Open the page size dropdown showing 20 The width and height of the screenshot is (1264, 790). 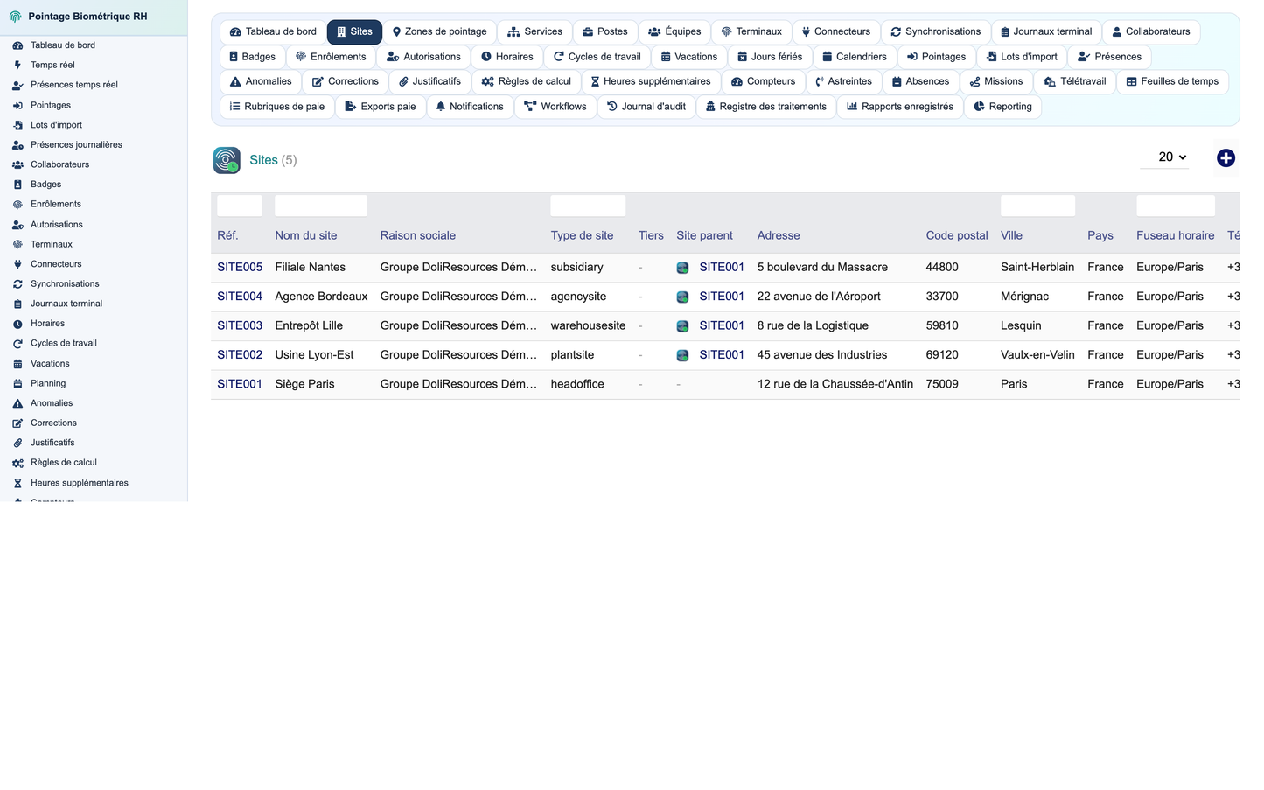(1164, 157)
